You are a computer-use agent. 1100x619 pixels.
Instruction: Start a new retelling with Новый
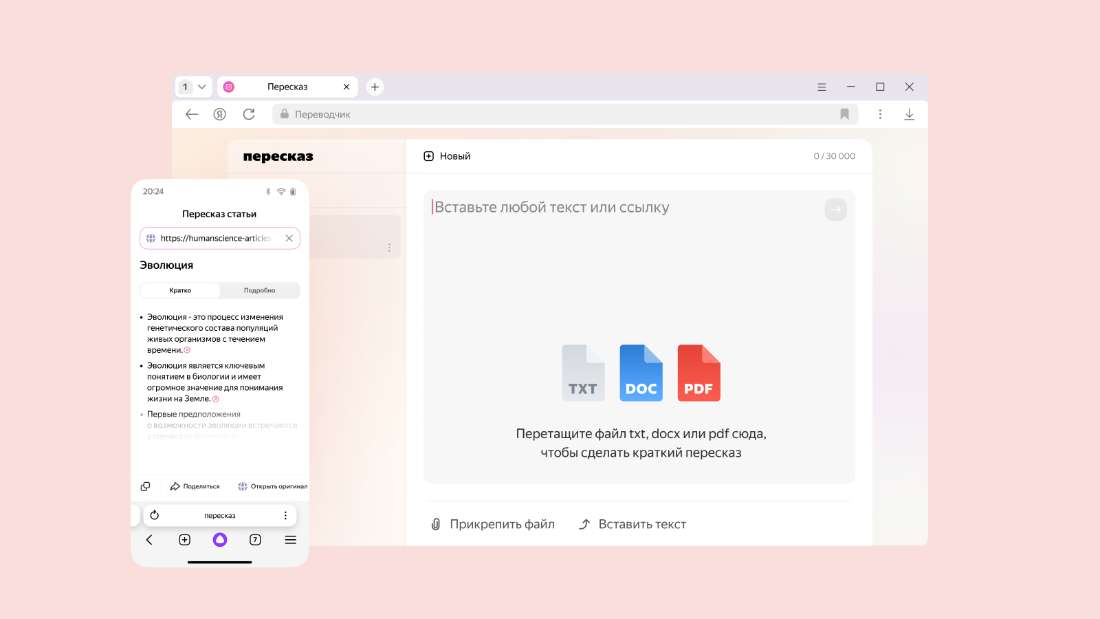coord(447,156)
